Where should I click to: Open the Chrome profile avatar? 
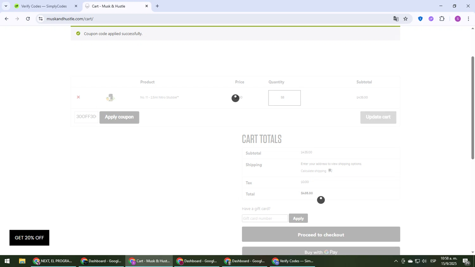458,19
